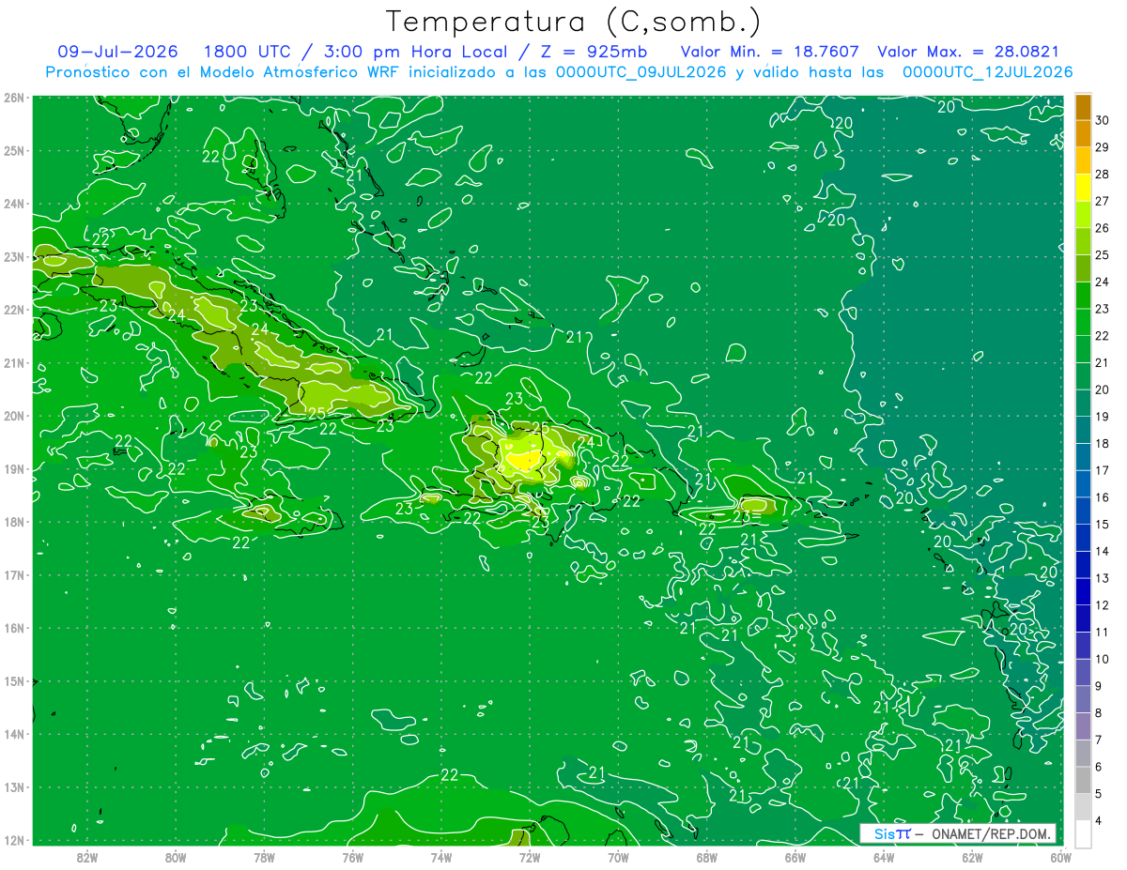
Task: Click the '30' value on the color scale
Action: (x=1102, y=120)
